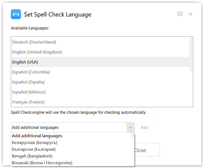Viewport: 204px width, 168px height.
Task: Collapse the additional languages dropdown arrow
Action: 131,127
